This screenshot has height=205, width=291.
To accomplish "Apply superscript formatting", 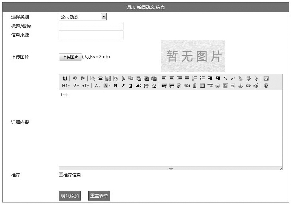I will tap(233, 78).
